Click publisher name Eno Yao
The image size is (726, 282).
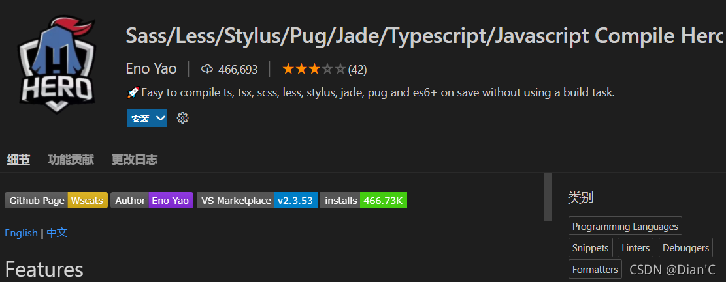151,69
